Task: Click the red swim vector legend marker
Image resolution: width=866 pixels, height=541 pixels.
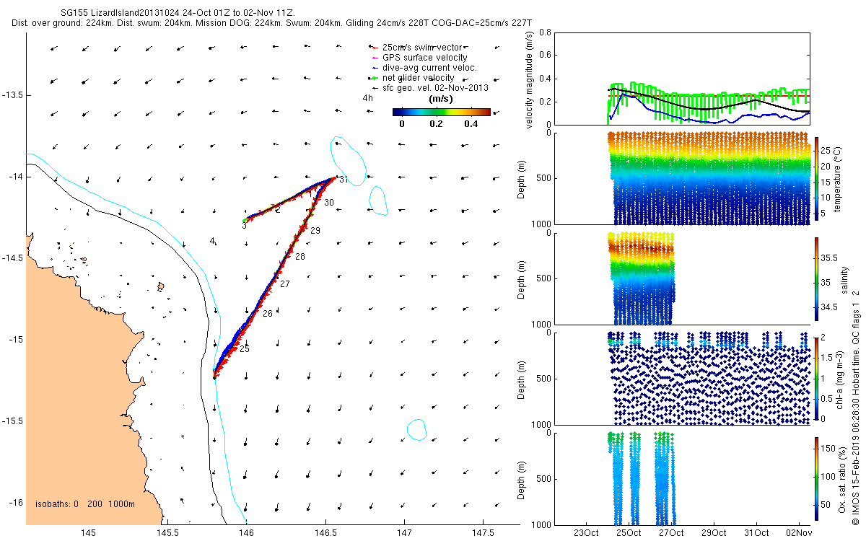Action: coord(375,48)
